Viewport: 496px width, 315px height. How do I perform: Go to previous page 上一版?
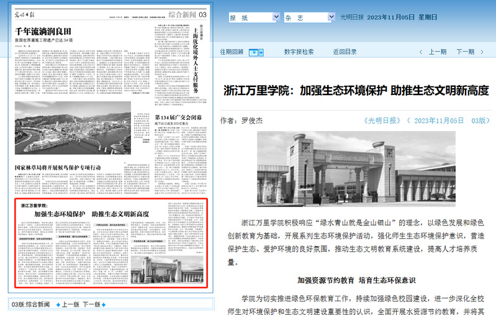[70, 304]
